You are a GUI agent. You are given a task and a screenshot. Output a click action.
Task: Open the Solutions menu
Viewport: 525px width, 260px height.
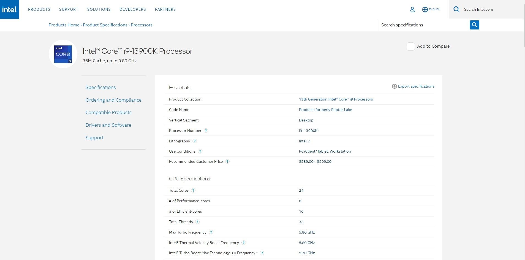tap(99, 9)
